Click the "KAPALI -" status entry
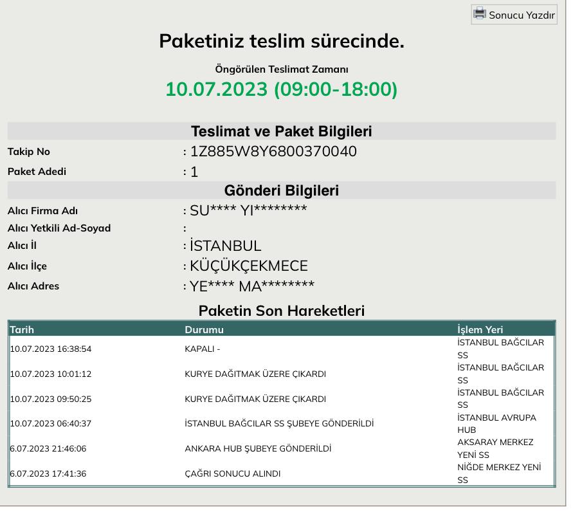The width and height of the screenshot is (573, 512). click(x=203, y=349)
